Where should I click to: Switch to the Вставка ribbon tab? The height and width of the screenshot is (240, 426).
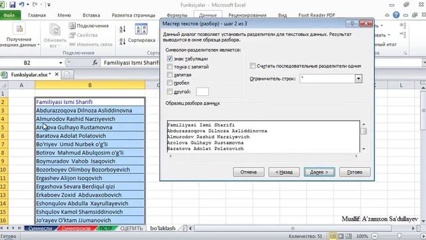tap(91, 15)
